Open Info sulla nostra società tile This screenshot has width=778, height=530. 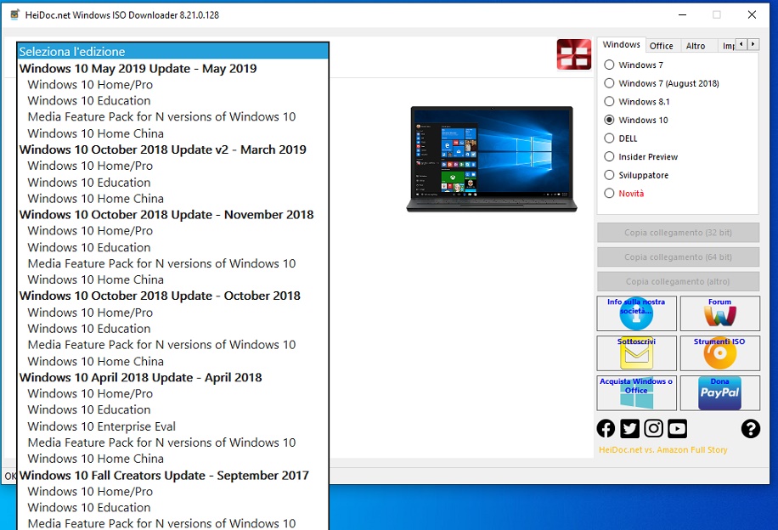(636, 313)
